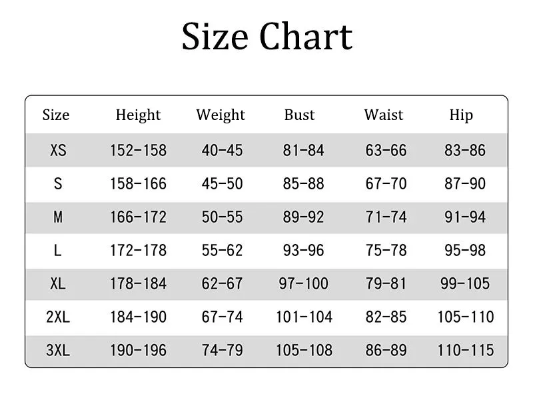This screenshot has height=396, width=533.
Task: Select weight value 45-50
Action: click(x=222, y=184)
